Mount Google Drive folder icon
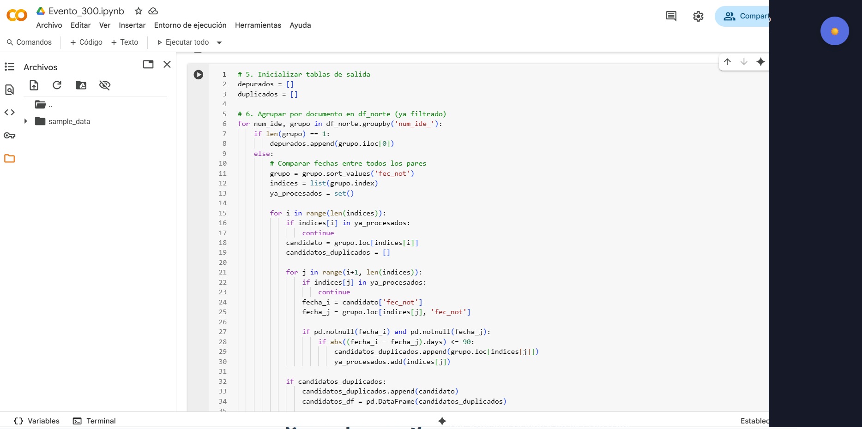This screenshot has width=862, height=429. pos(81,85)
